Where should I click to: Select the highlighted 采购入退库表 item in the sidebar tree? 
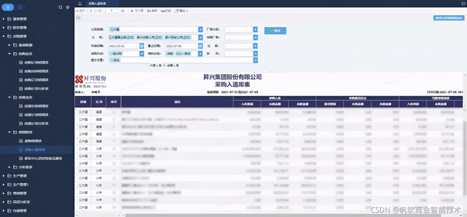36,149
